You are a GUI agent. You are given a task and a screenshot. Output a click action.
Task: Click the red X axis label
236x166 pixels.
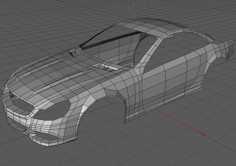[x=203, y=134]
